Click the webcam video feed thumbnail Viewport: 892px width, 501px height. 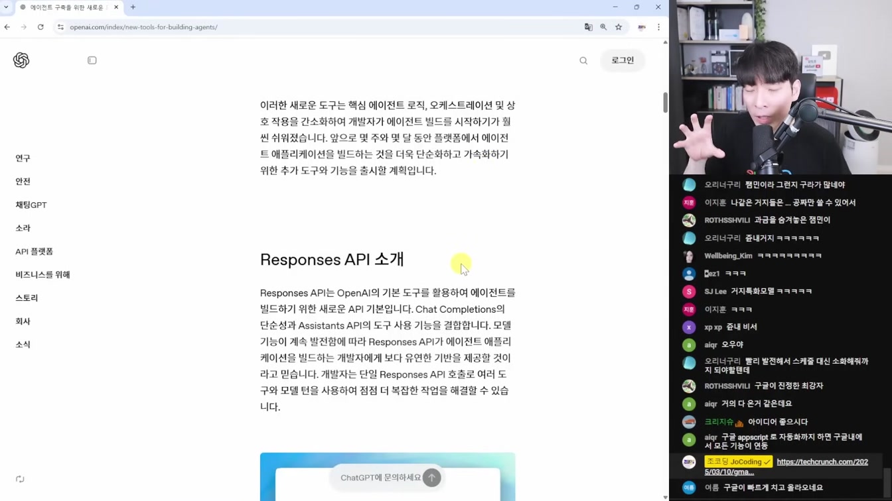coord(780,87)
